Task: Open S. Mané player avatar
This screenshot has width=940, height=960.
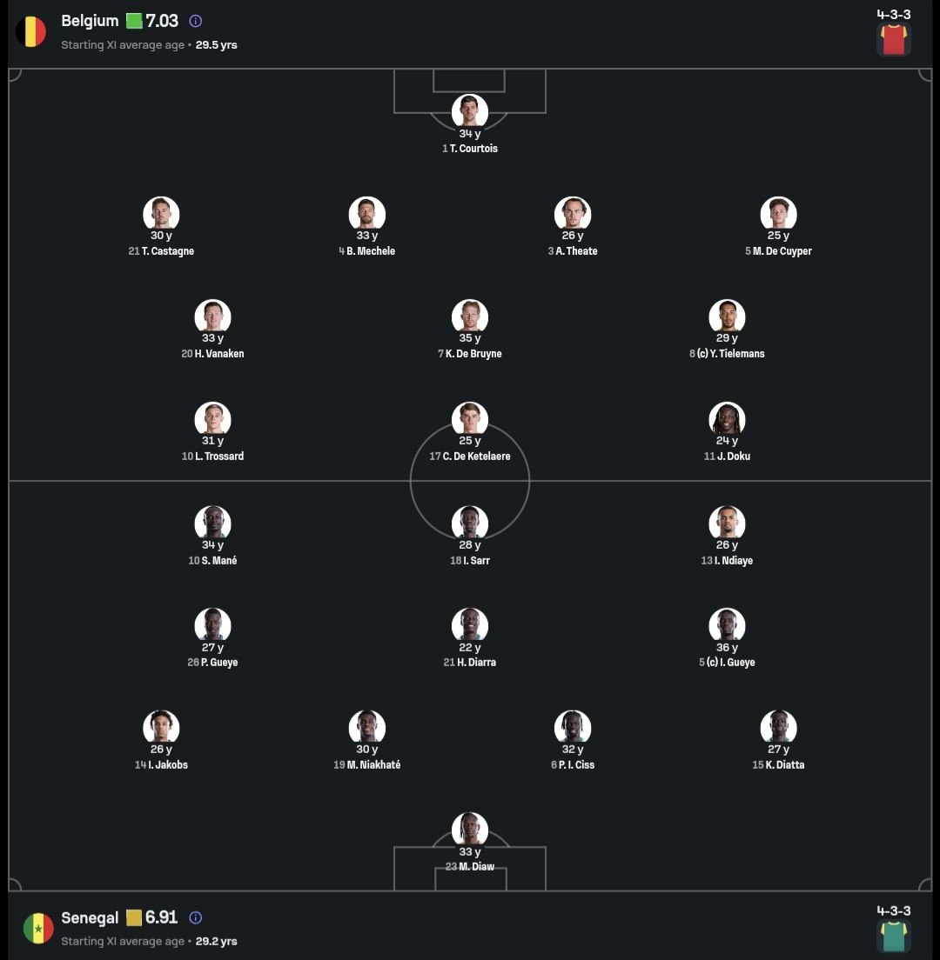Action: pyautogui.click(x=212, y=524)
